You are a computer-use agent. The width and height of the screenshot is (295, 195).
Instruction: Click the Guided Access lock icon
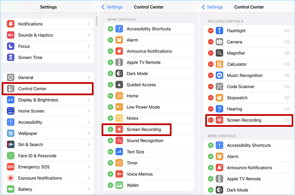[119, 85]
